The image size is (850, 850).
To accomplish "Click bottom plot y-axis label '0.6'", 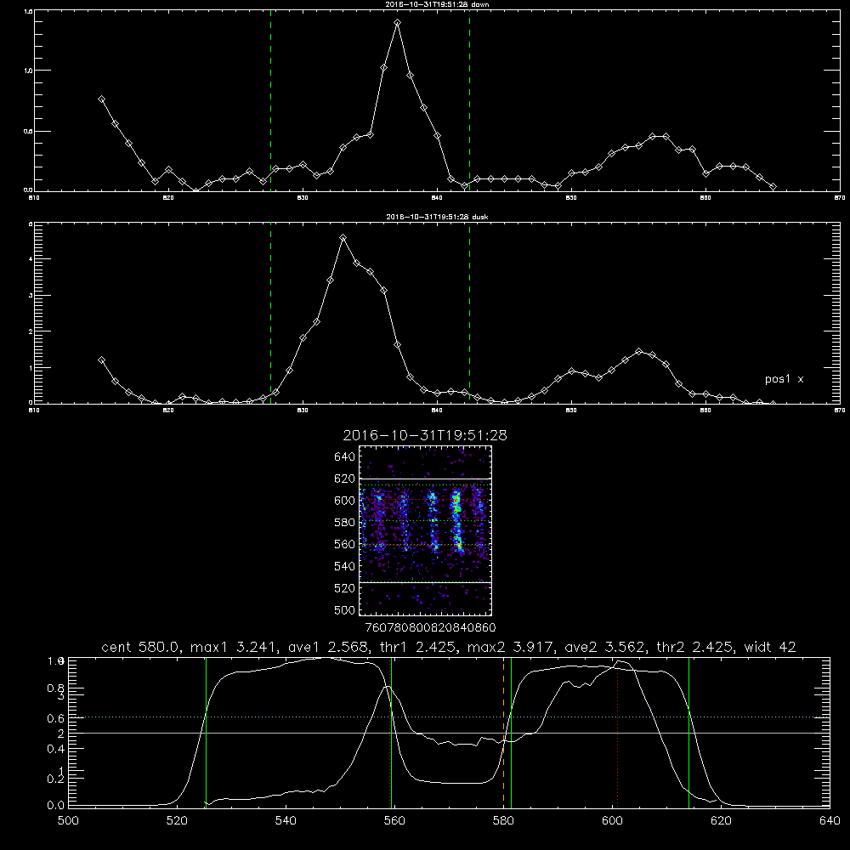I will click(x=56, y=719).
